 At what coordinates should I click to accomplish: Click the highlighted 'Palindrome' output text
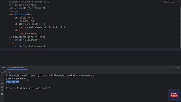click(x=13, y=82)
